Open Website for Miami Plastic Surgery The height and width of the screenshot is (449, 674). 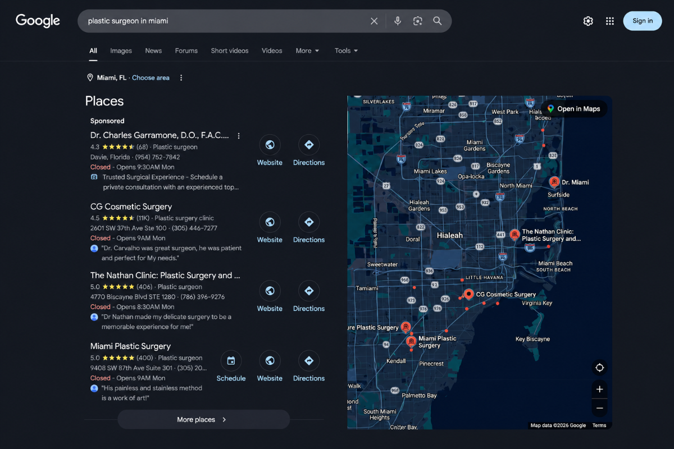[x=270, y=366]
